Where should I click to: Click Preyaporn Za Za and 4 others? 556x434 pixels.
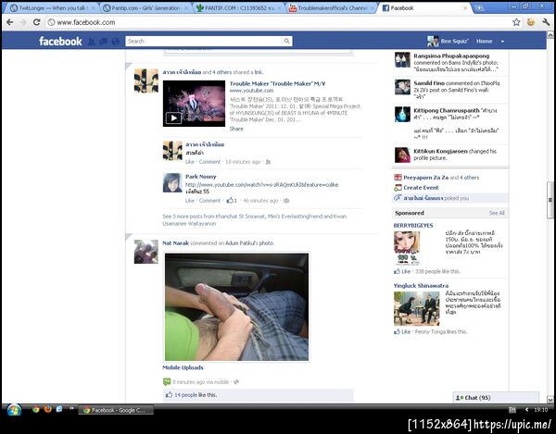pyautogui.click(x=441, y=178)
